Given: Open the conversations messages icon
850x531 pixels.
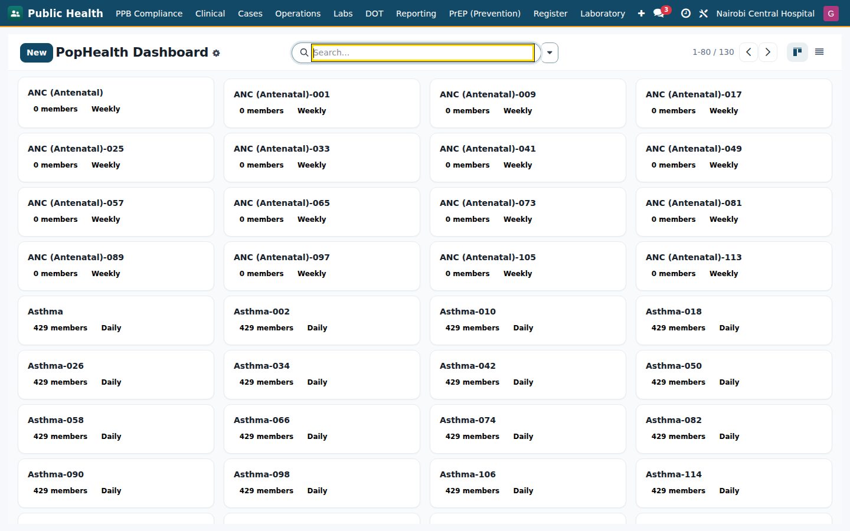Looking at the screenshot, I should click(x=659, y=13).
